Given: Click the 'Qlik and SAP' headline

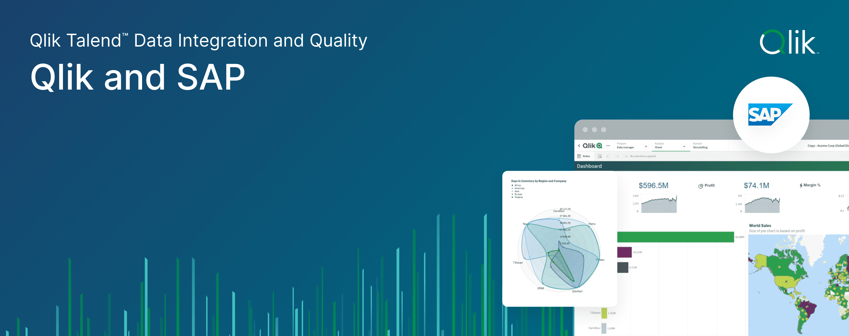Looking at the screenshot, I should click(x=137, y=77).
